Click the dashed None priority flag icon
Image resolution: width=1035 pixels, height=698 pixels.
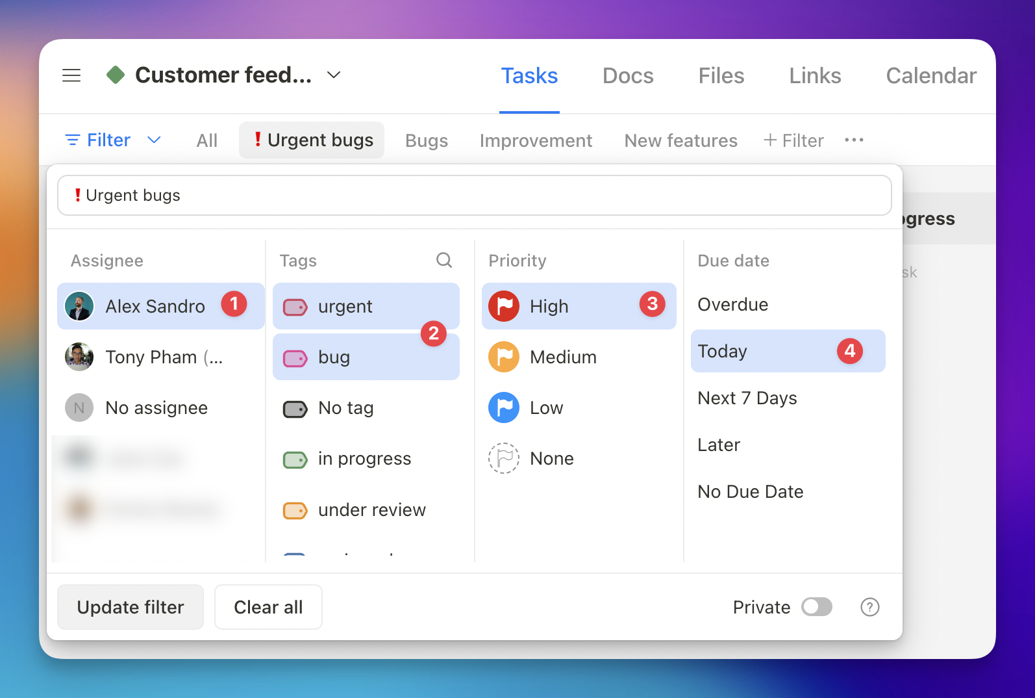[504, 458]
